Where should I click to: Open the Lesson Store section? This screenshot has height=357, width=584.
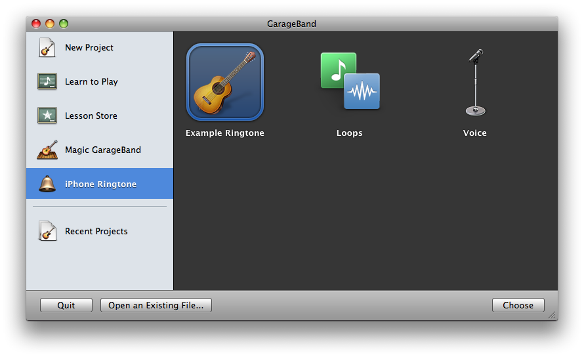click(x=100, y=115)
